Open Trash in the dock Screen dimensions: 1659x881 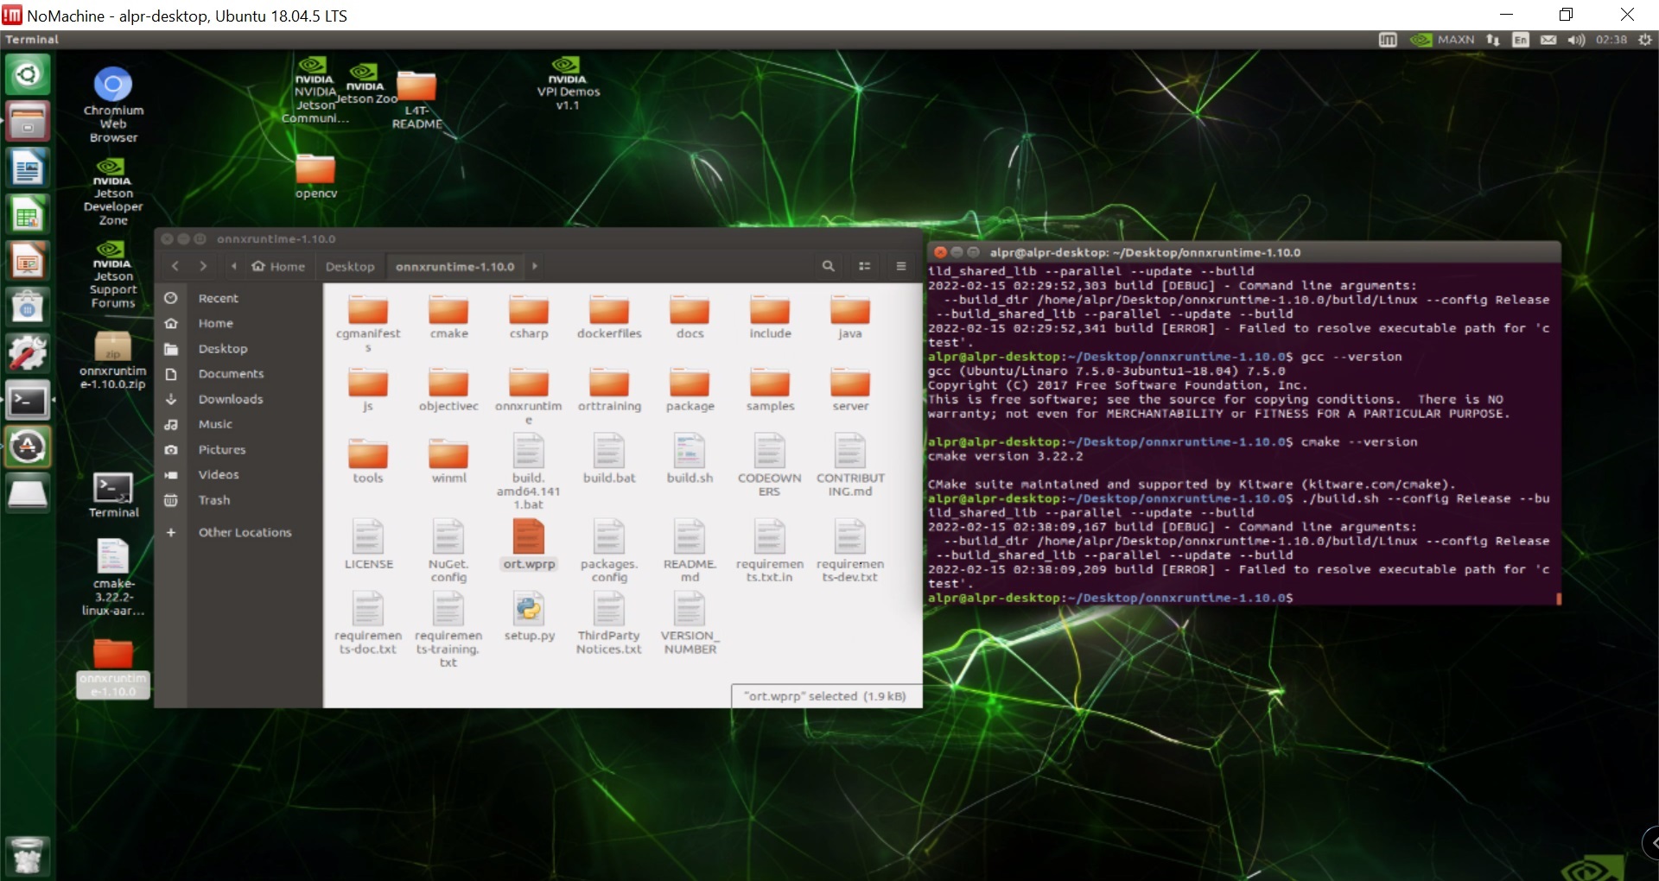(28, 855)
